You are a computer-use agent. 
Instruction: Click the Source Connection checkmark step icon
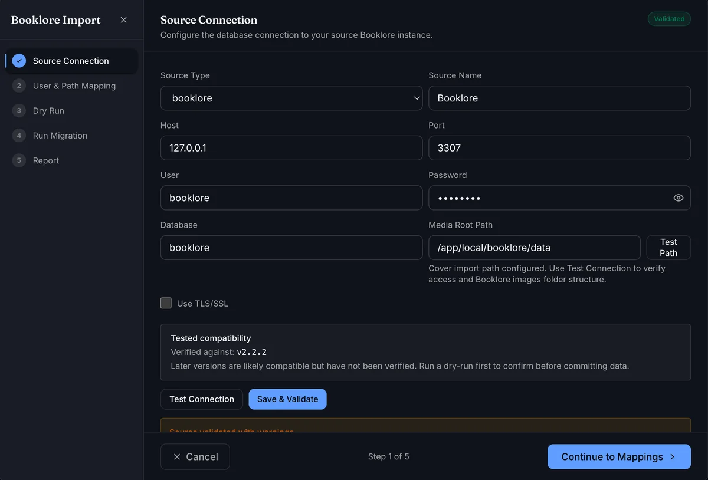point(19,61)
